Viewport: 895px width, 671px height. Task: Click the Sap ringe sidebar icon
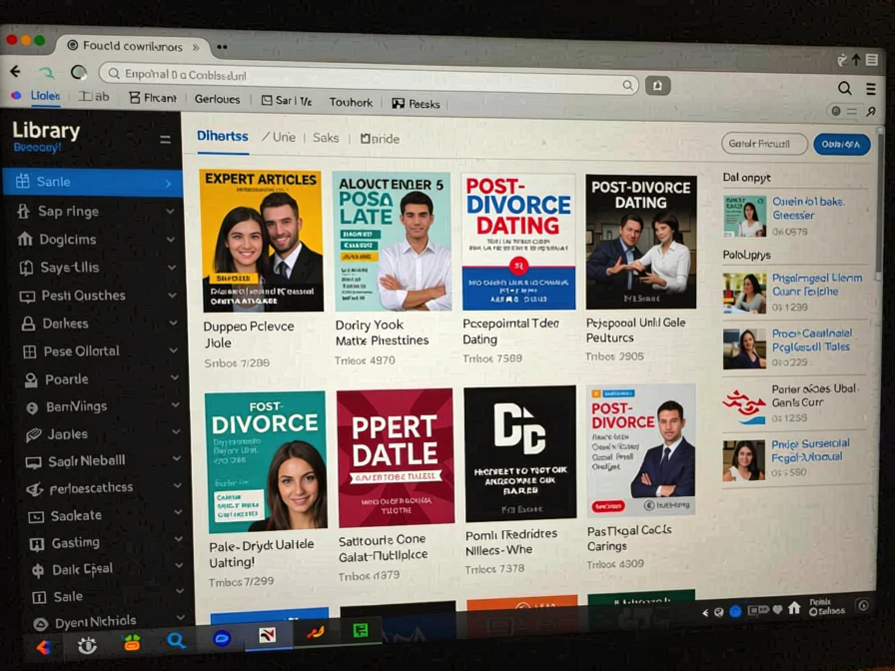click(x=23, y=211)
